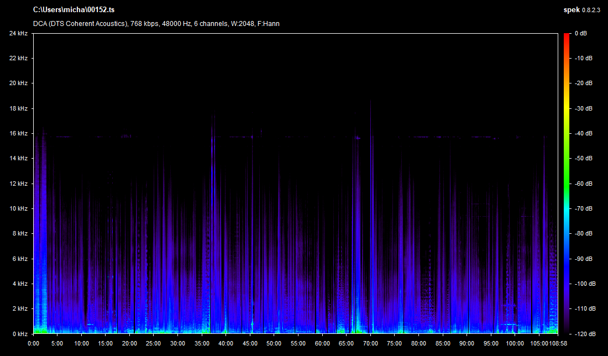Click the 24 kHz frequency axis label

click(x=18, y=33)
